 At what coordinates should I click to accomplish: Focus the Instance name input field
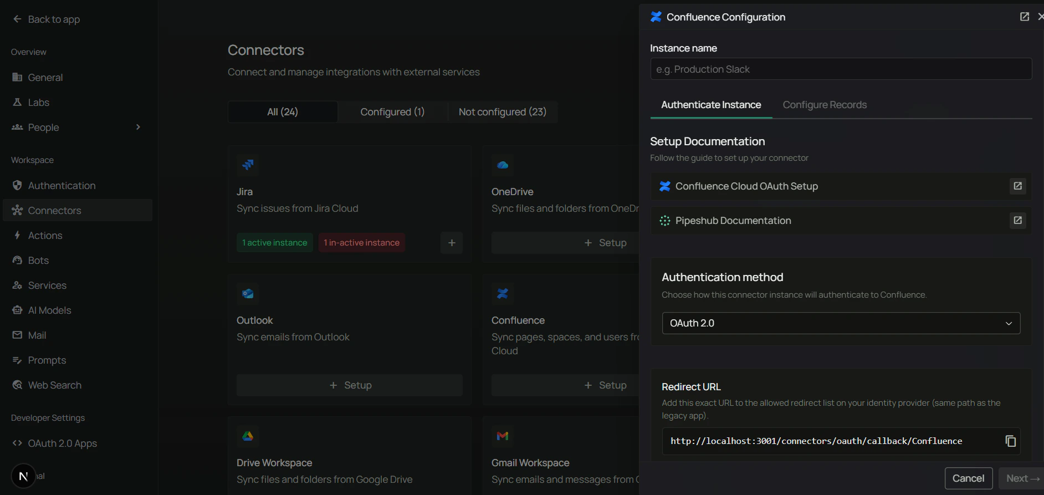841,69
